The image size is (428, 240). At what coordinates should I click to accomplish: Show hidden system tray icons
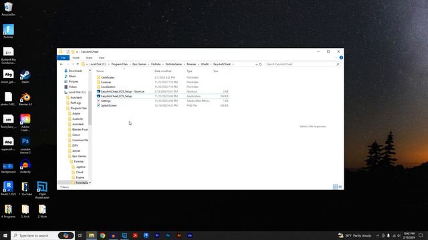click(378, 235)
